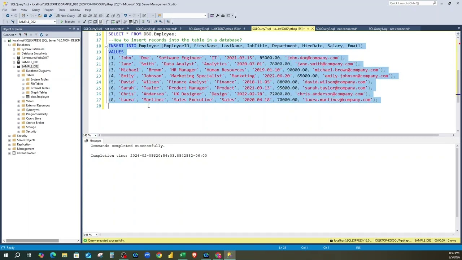Image resolution: width=462 pixels, height=260 pixels.
Task: Collapse the localhost\SQLEXPRESS server node
Action: 5,40
